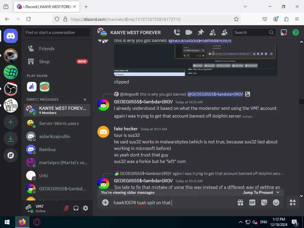Open DM with Bambus
304x228 pixels.
tap(57, 150)
